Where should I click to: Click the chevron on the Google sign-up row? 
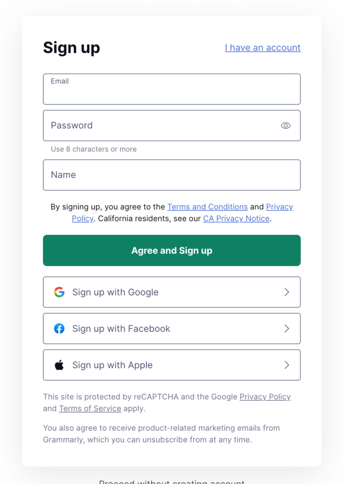(x=287, y=292)
